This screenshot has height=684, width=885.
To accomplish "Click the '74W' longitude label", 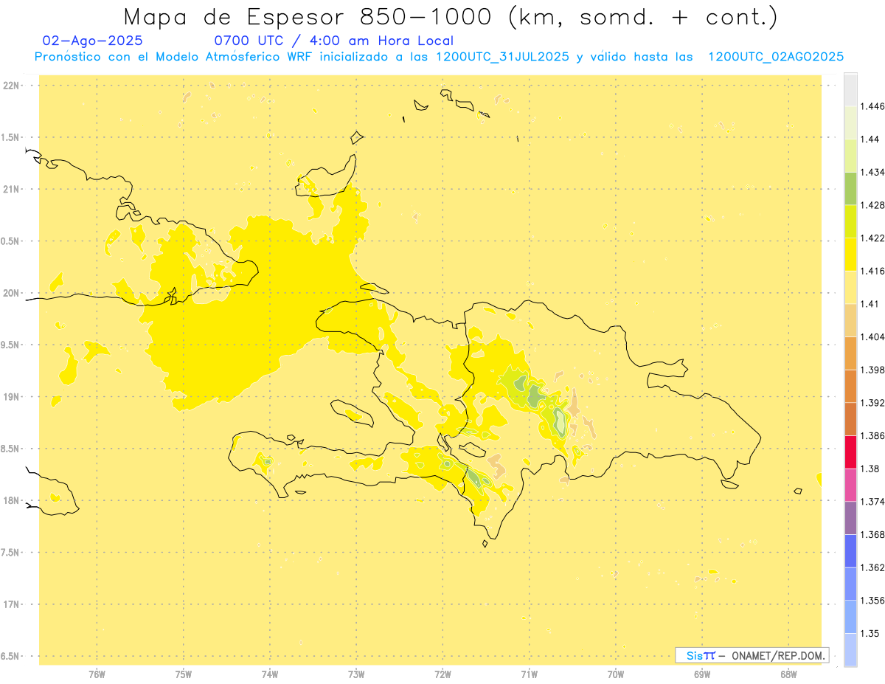I will pos(270,674).
